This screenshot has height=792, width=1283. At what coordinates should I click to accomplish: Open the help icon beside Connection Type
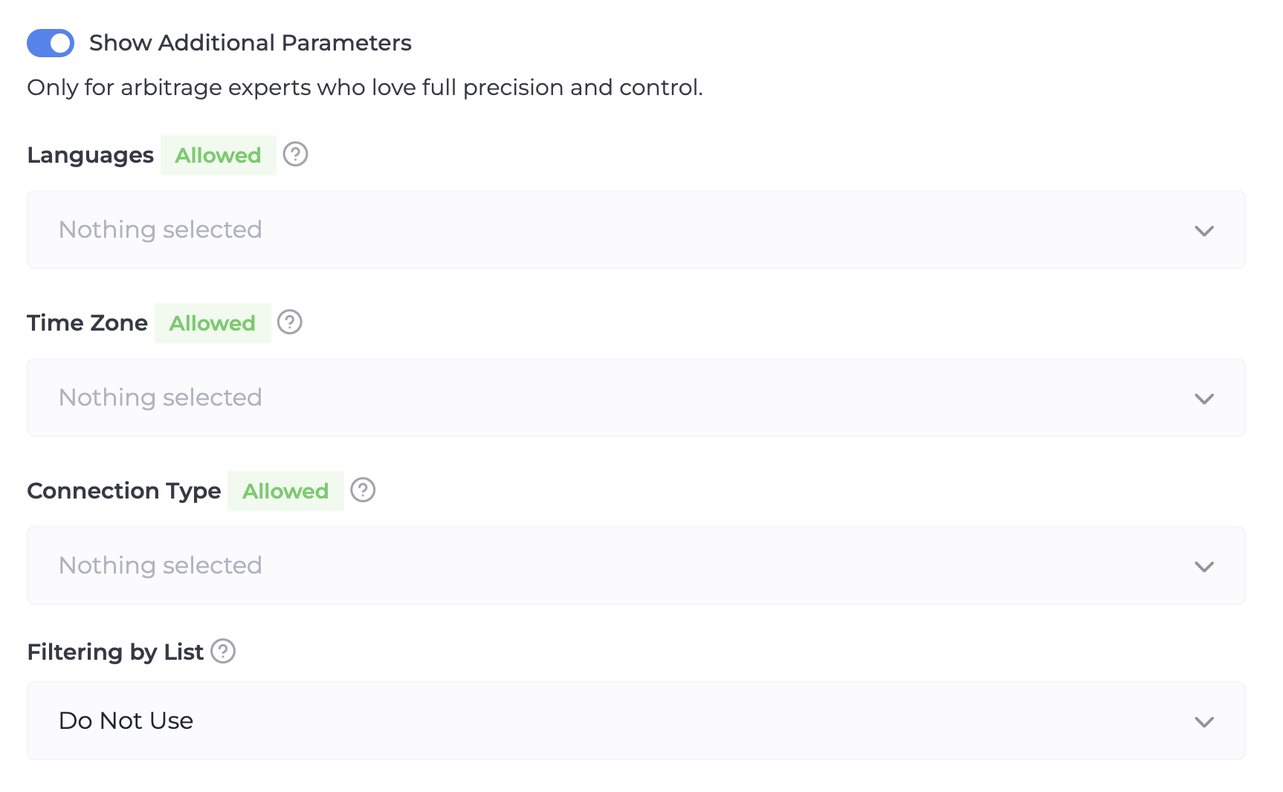363,490
